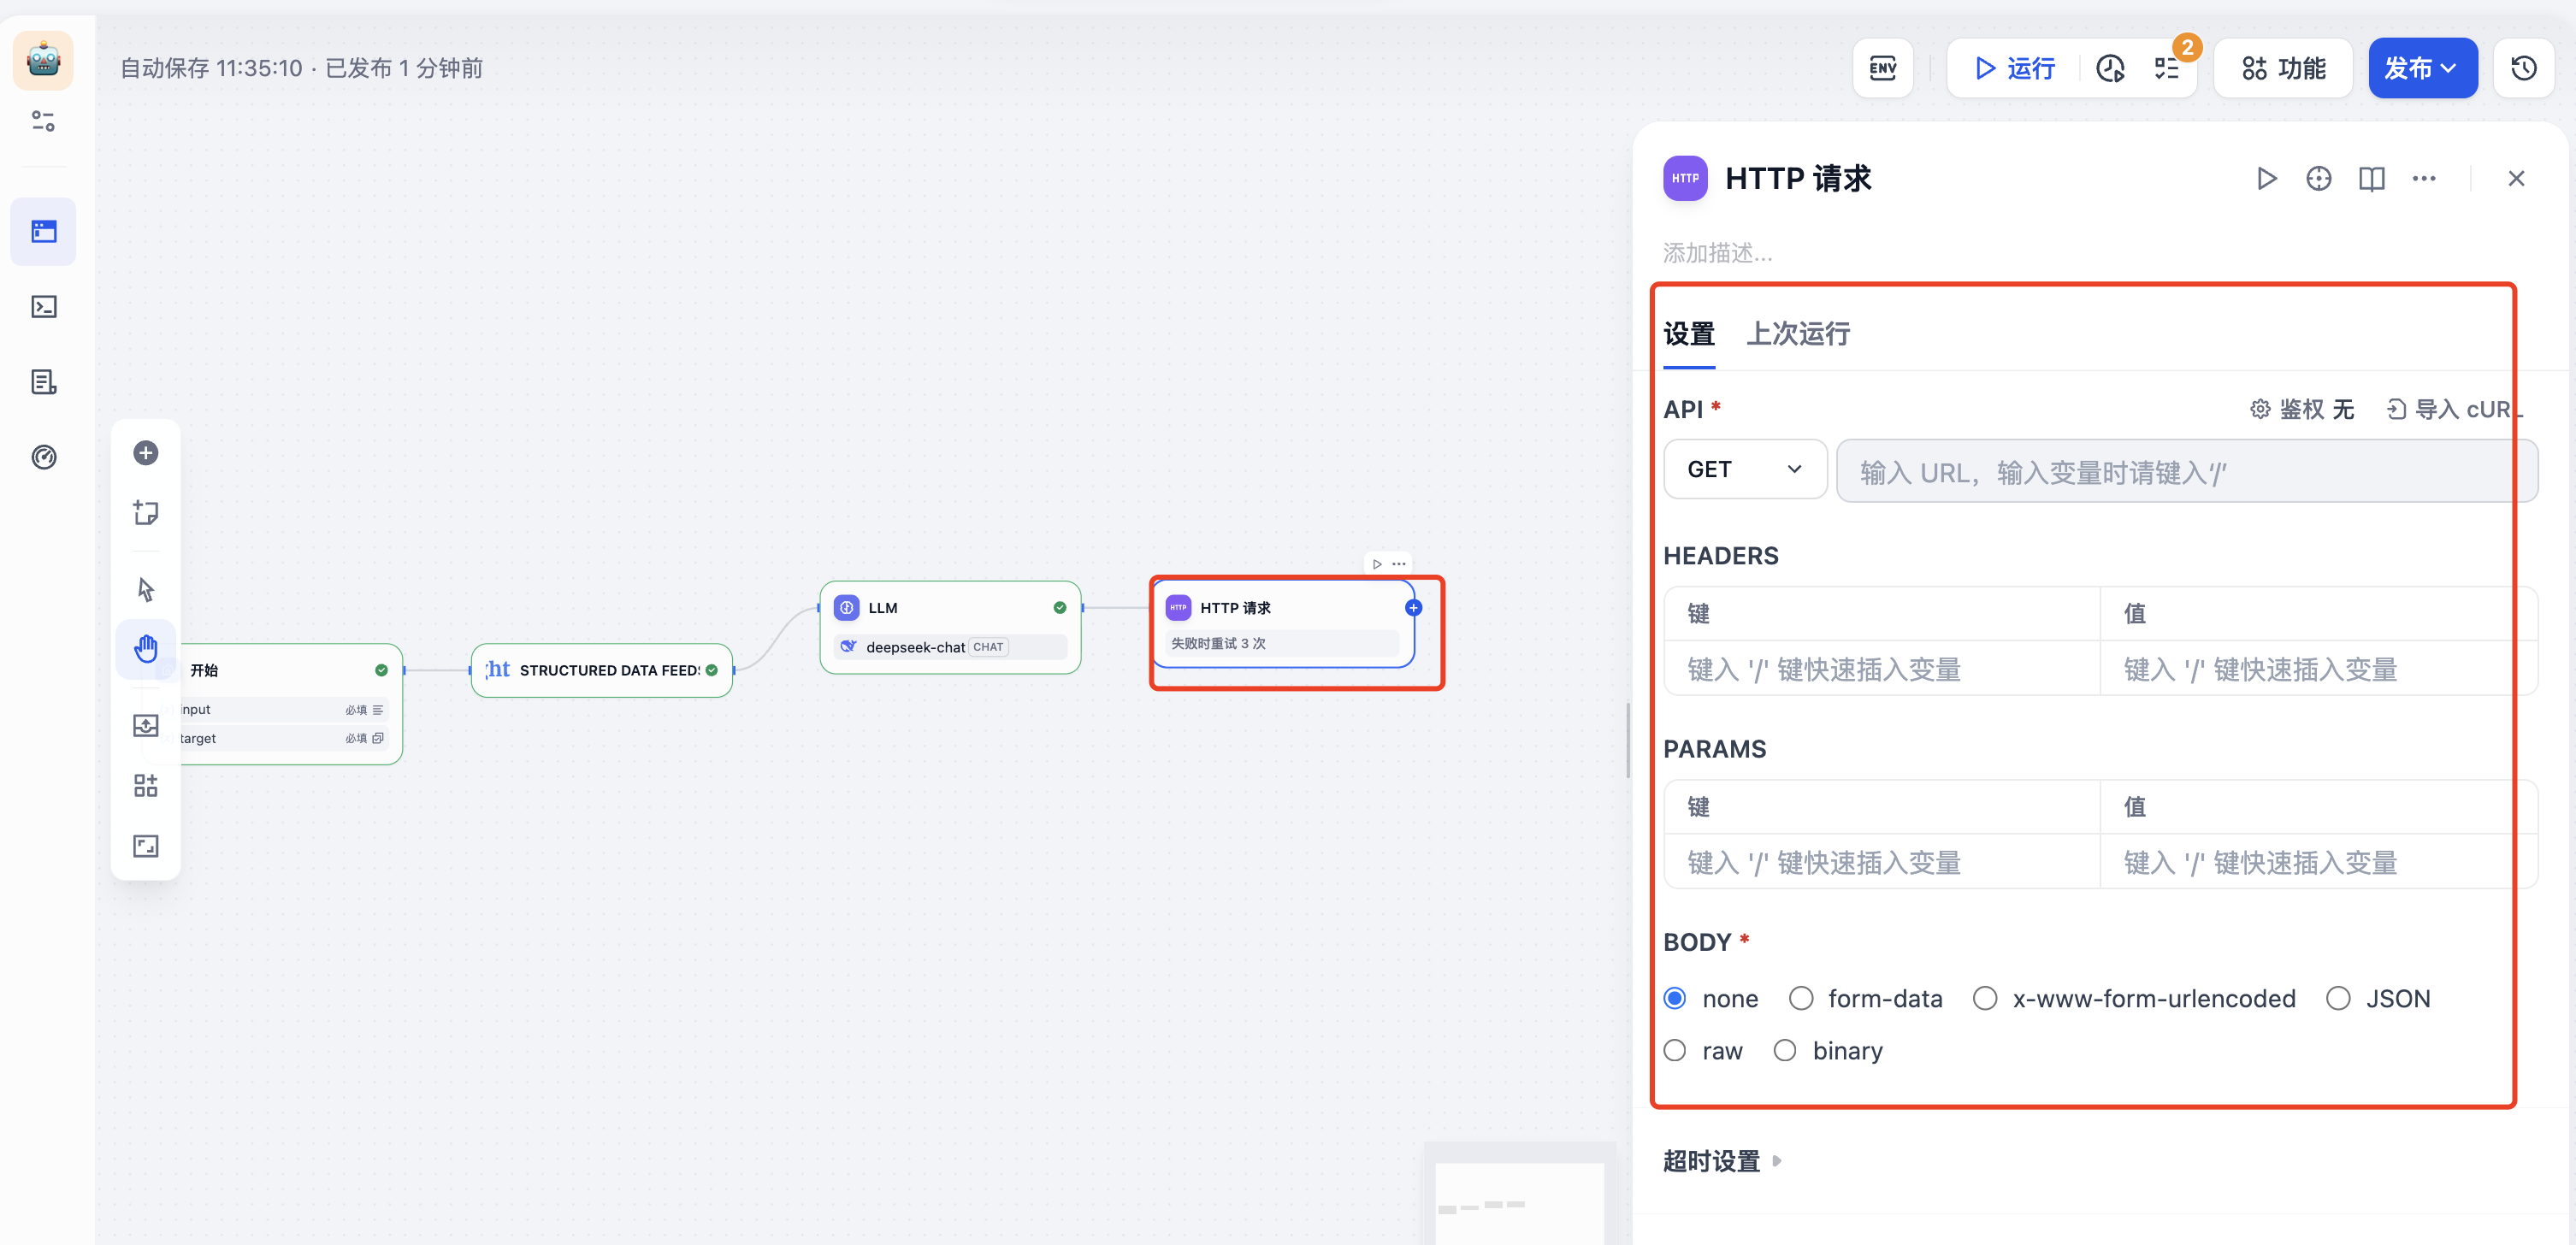Click the 运行 run button

2014,68
